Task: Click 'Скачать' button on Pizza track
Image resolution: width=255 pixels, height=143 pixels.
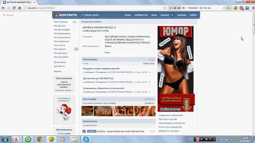Action: tap(92, 131)
